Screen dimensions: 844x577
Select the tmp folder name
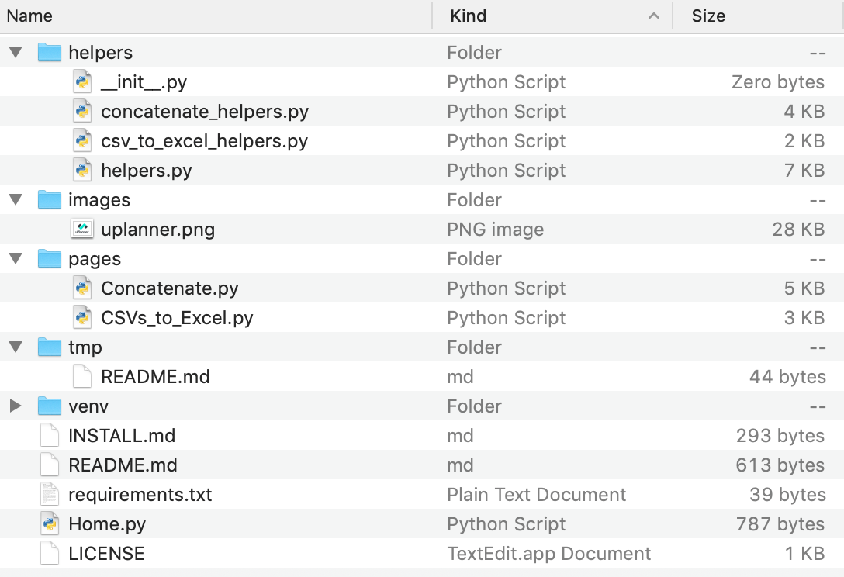pyautogui.click(x=85, y=347)
